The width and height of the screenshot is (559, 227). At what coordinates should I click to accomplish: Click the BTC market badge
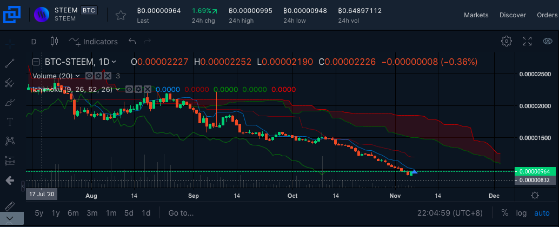[89, 10]
